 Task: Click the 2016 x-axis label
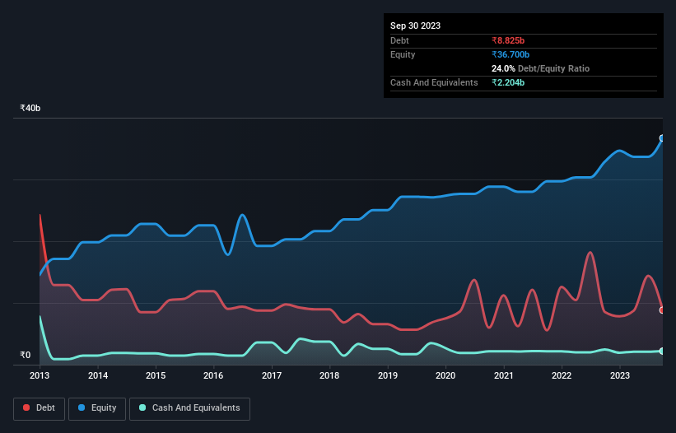[213, 375]
